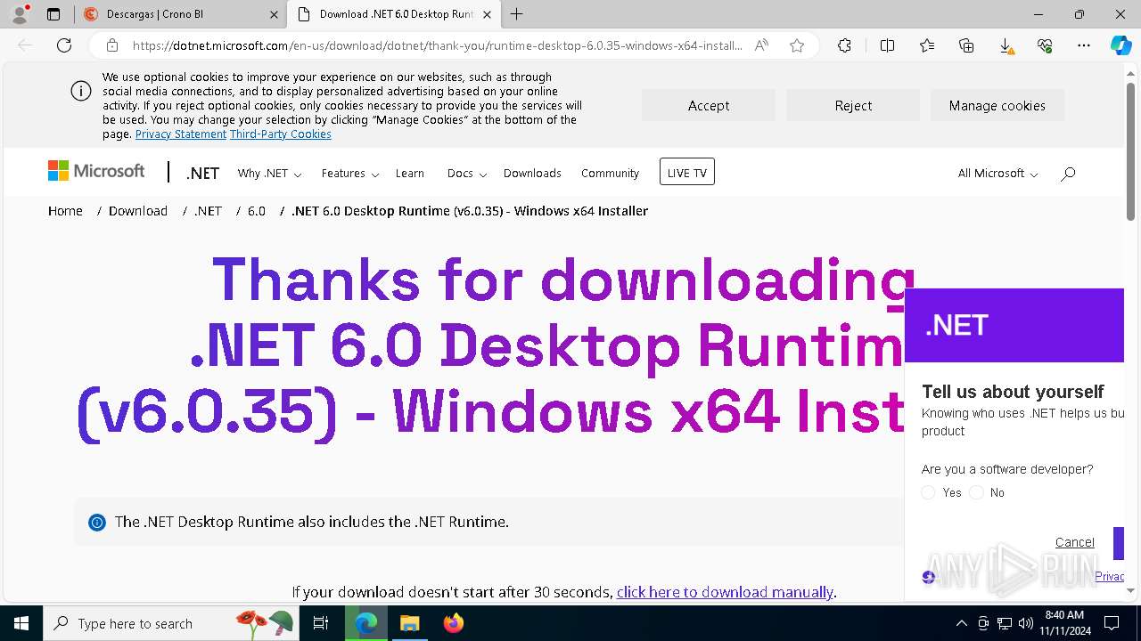Click the address bar URL
1141x641 pixels.
coord(437,45)
